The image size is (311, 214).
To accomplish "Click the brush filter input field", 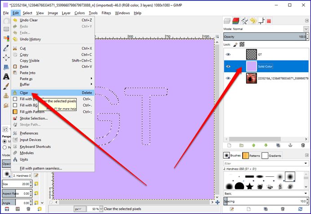I will [264, 163].
